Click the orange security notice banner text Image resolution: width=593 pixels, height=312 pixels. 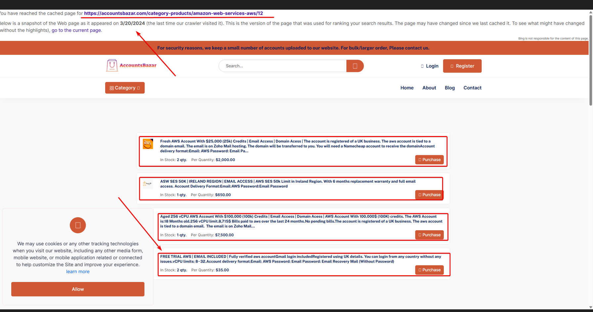pyautogui.click(x=293, y=48)
